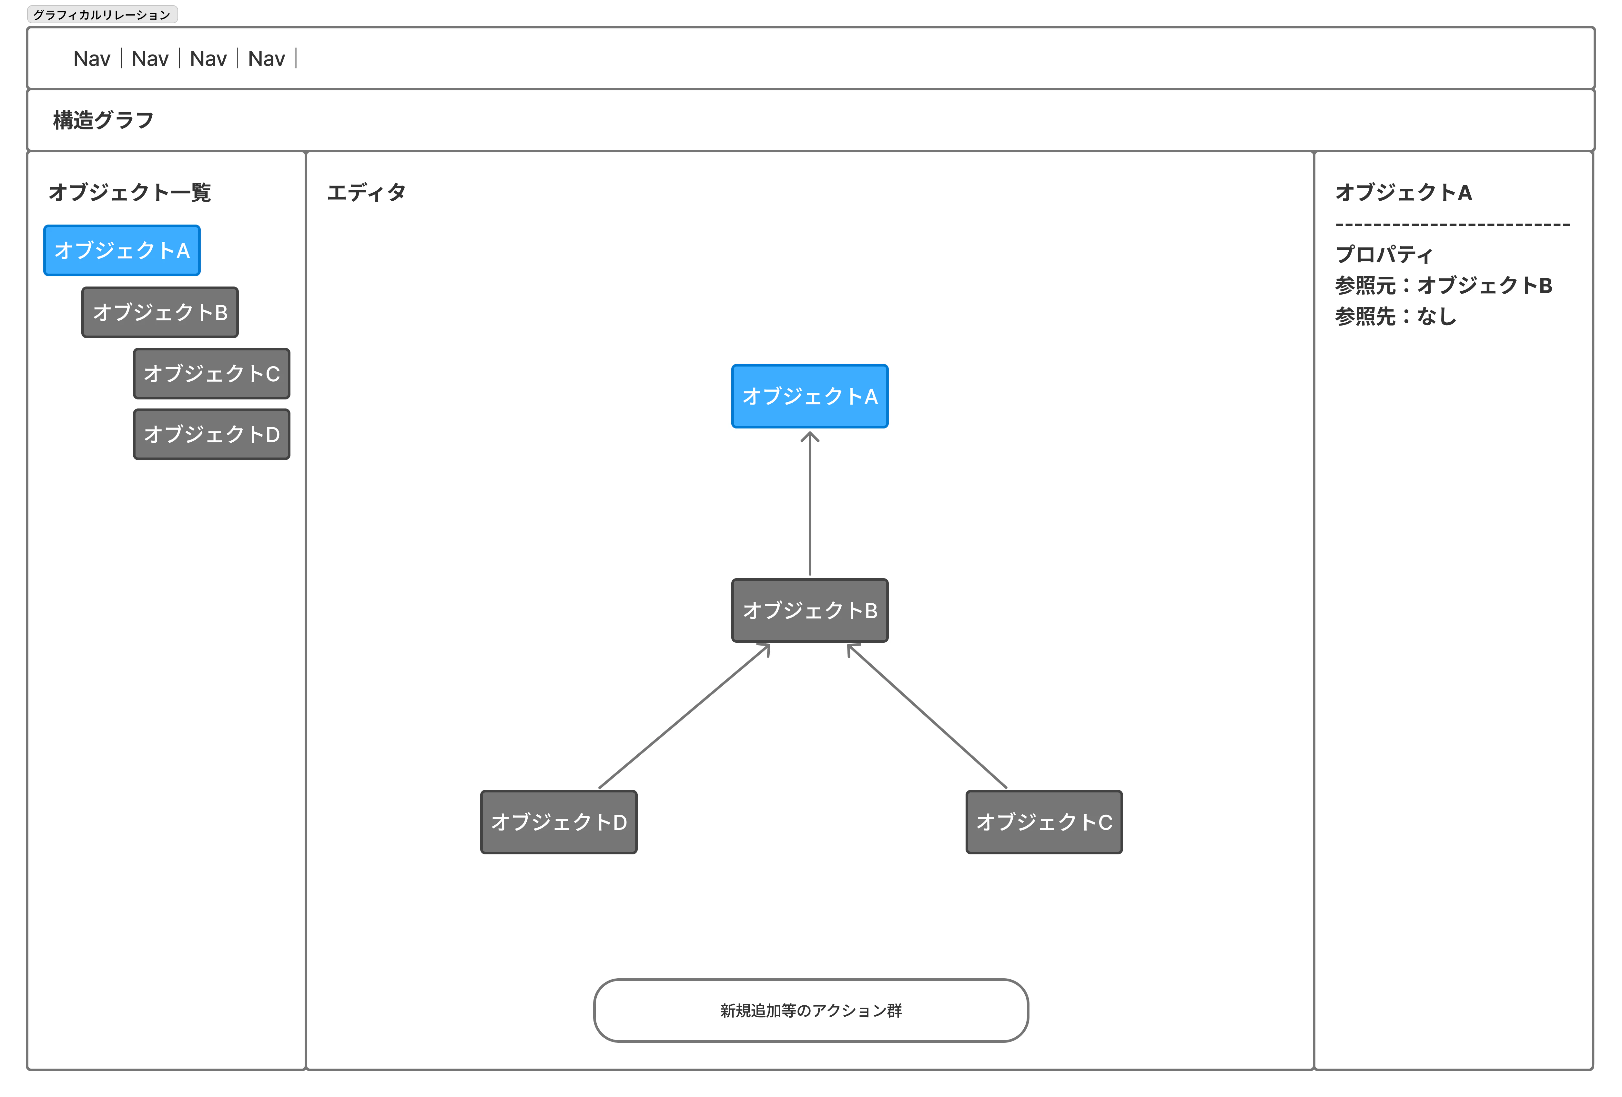Click the 新規追加等のアクション群 action bar
This screenshot has height=1097, width=1622.
811,1011
